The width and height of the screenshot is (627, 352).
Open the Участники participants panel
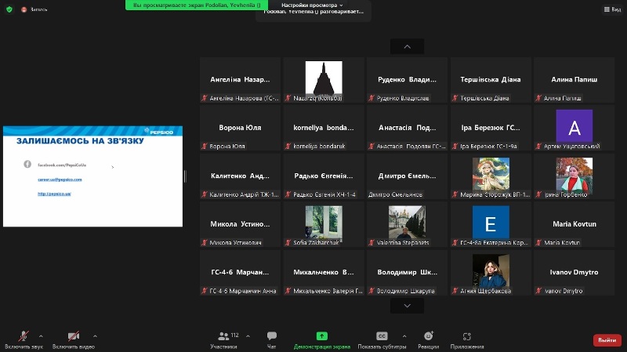point(223,336)
